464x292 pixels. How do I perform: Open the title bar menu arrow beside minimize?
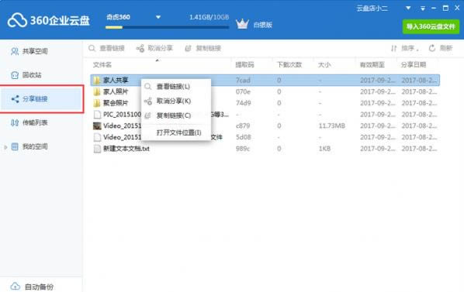point(423,9)
